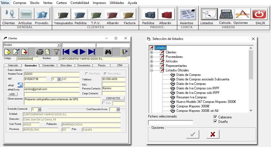271x147 pixels.
Task: Expand the Proveedores tree node
Action: (152, 57)
